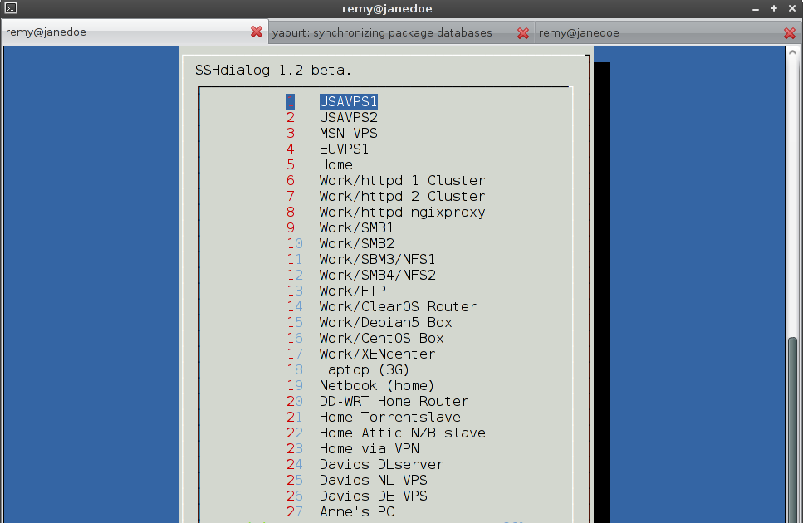
Task: Close the yaourt synchronizing package databases tab
Action: pos(523,32)
